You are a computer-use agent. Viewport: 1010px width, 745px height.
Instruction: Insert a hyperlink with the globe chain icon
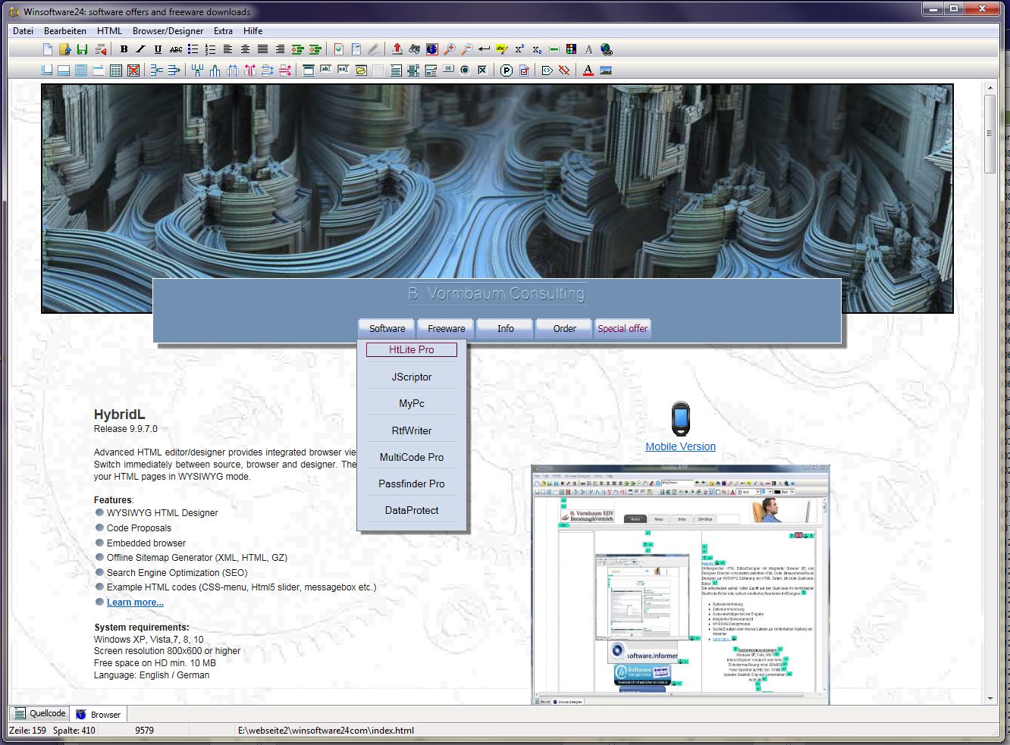point(606,49)
